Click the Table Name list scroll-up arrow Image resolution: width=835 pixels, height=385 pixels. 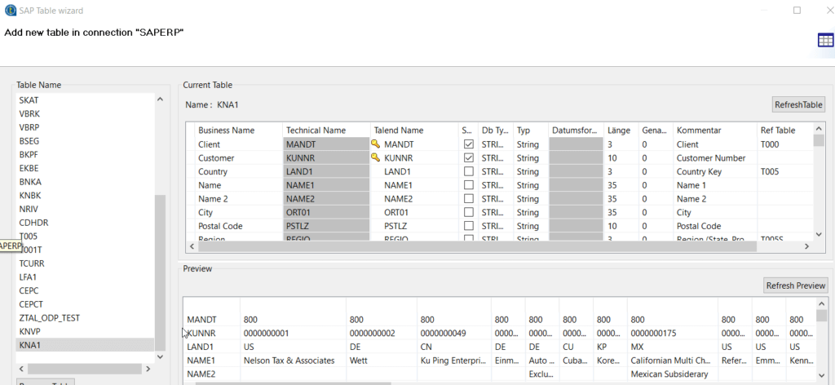pos(160,100)
